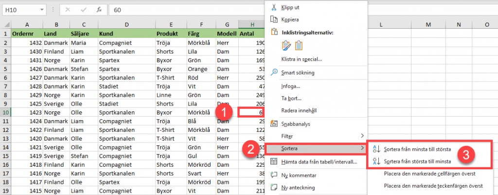
Task: Click the Kund header cell
Action: [x=126, y=34]
